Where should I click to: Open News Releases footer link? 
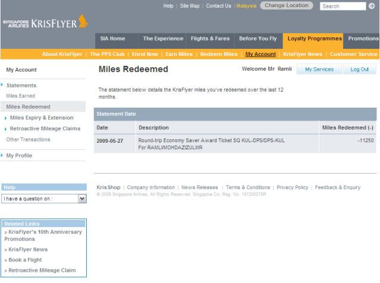pyautogui.click(x=200, y=187)
